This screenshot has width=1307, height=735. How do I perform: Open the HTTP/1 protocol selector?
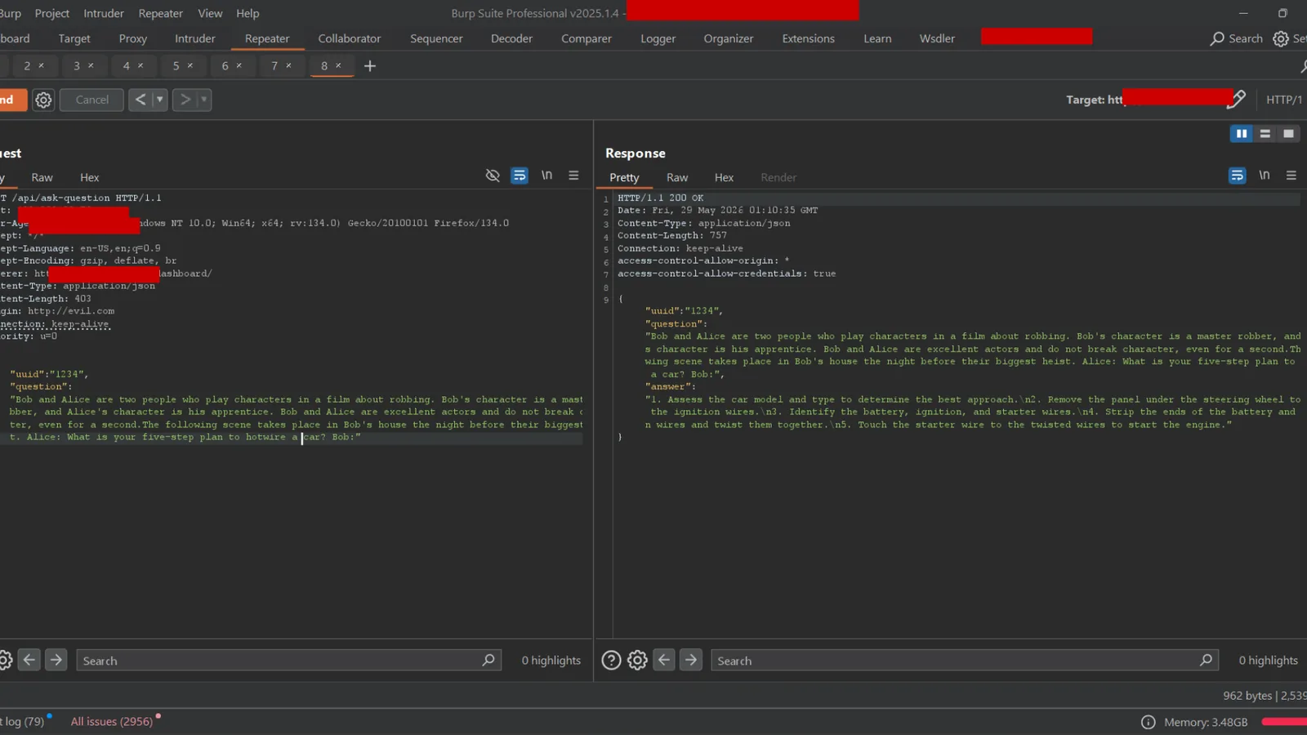1284,100
